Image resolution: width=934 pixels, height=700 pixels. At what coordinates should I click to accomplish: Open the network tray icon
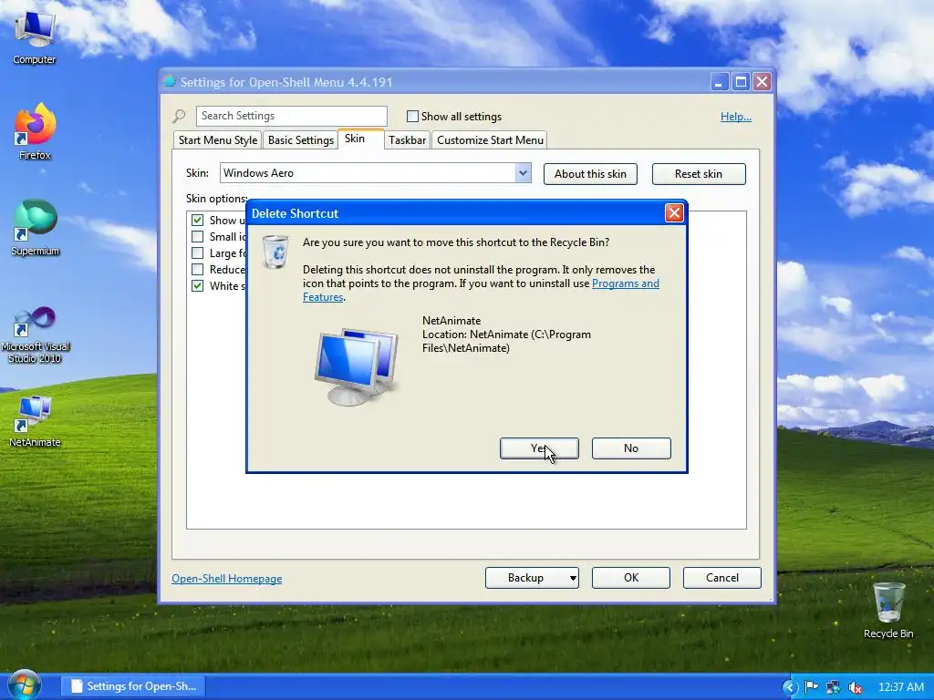coord(833,687)
